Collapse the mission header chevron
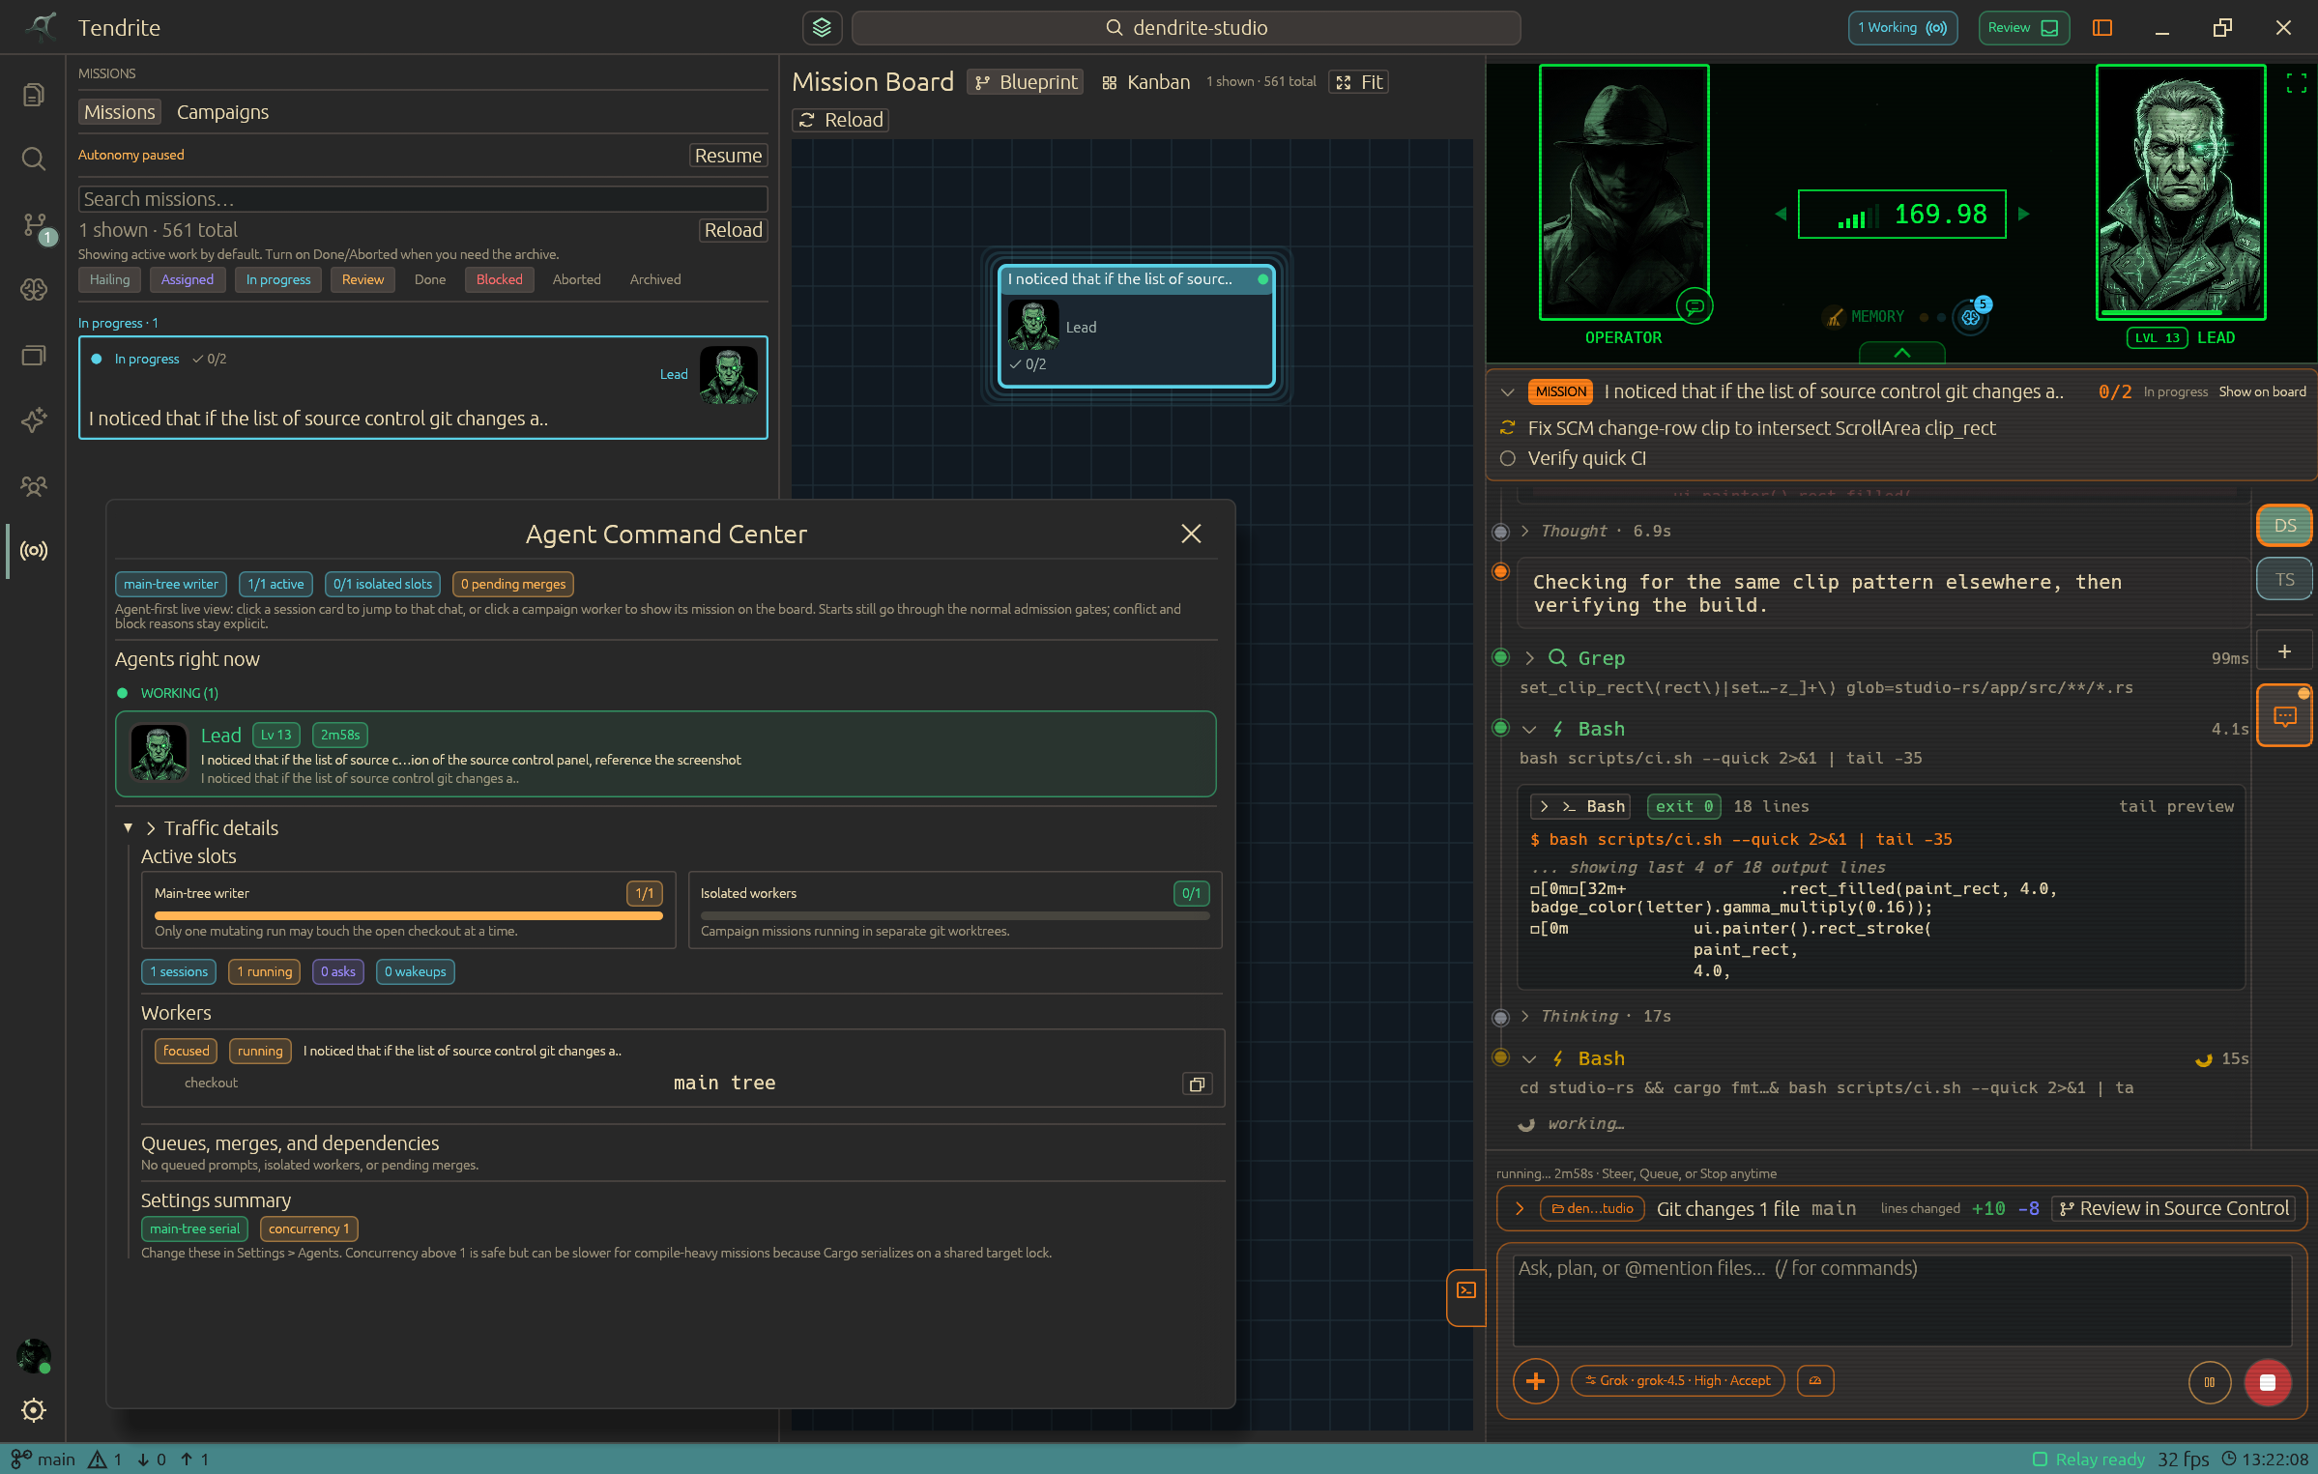This screenshot has height=1474, width=2318. pos(1507,392)
